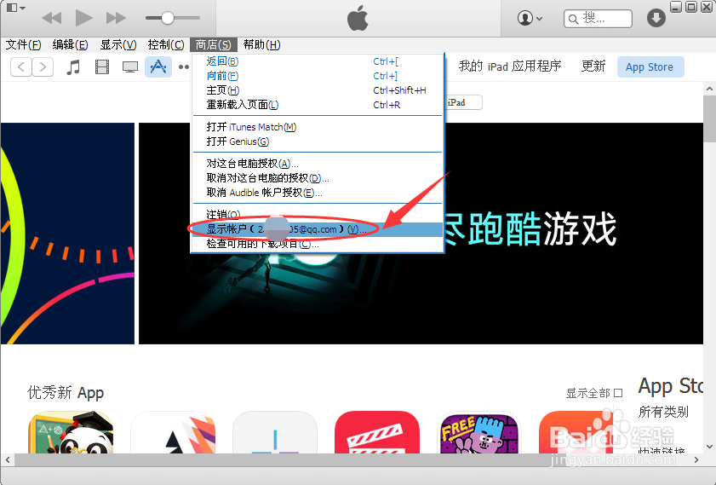716x485 pixels.
Task: Open 我的 iPad 应用程序 tab
Action: [x=510, y=66]
